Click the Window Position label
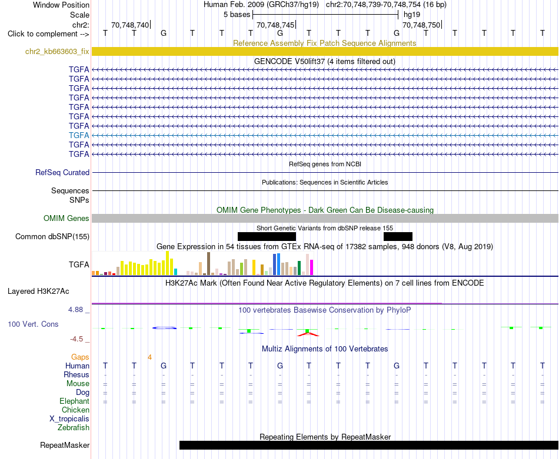 [x=61, y=5]
